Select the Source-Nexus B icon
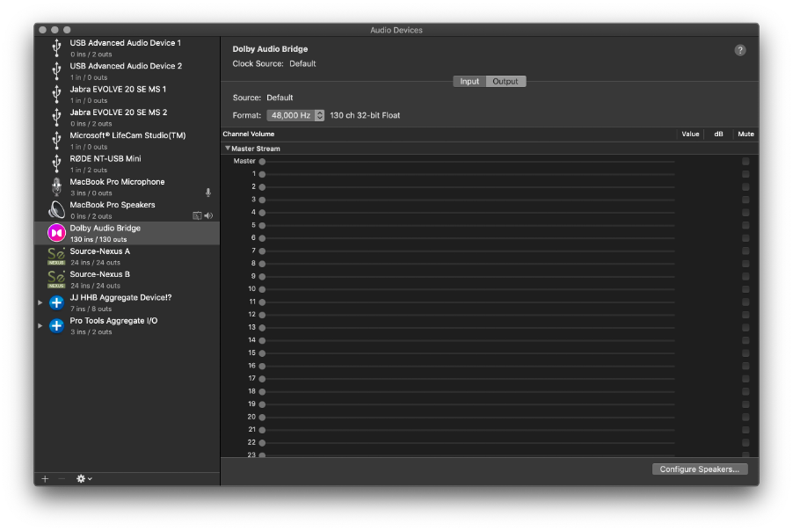The height and width of the screenshot is (531, 793). pyautogui.click(x=56, y=280)
